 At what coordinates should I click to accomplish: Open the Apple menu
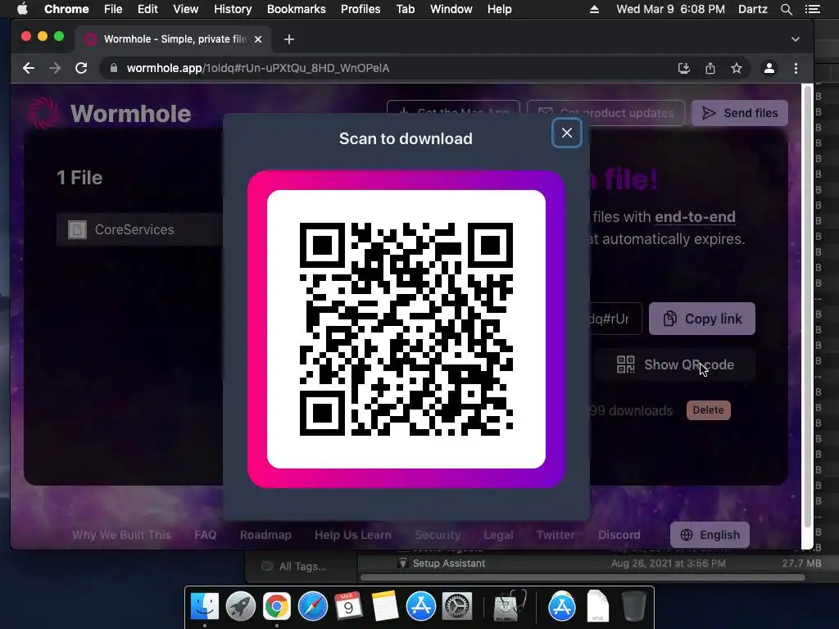tap(22, 9)
